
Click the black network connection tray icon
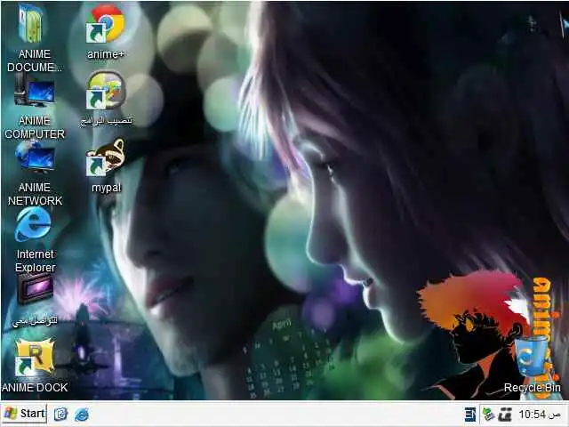point(505,415)
